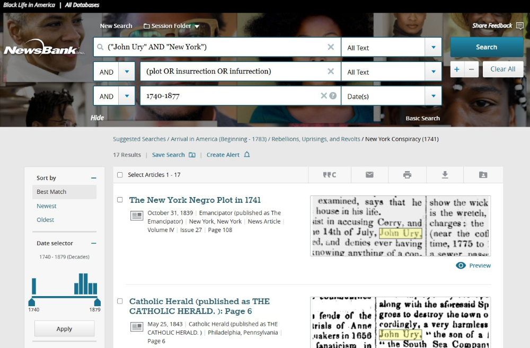
Task: Print the search results
Action: 407,174
